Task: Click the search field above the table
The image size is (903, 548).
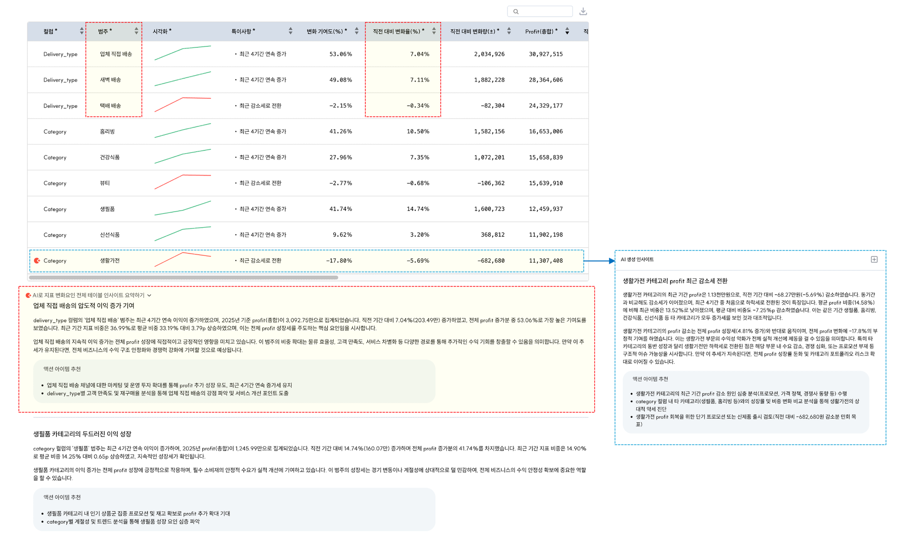Action: [542, 11]
